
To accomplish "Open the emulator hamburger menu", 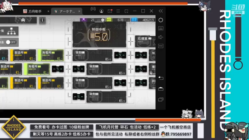I will tap(118, 11).
